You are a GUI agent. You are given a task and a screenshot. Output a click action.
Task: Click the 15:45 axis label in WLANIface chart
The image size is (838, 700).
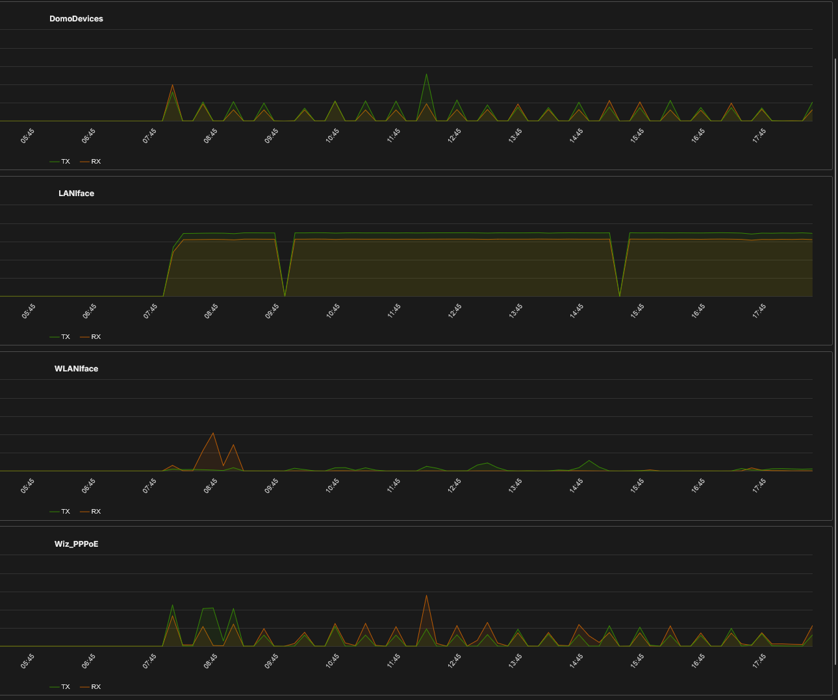click(x=637, y=486)
